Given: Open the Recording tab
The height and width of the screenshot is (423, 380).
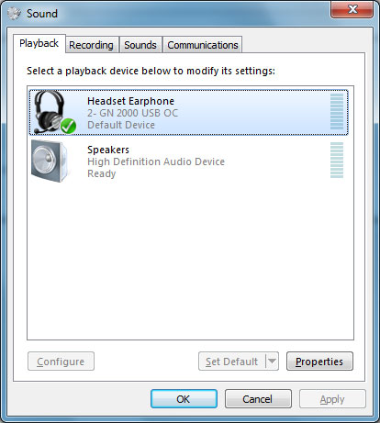Looking at the screenshot, I should click(91, 45).
